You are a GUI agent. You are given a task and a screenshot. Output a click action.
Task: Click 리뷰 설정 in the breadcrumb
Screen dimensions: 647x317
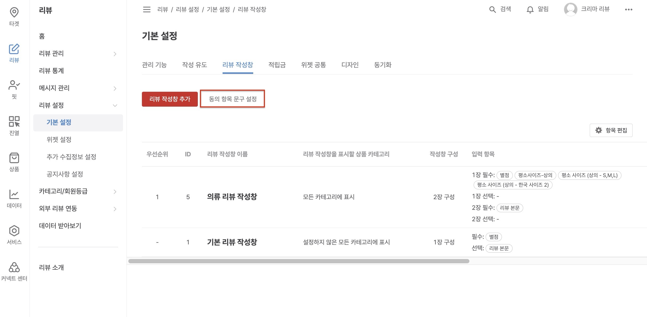coord(187,10)
